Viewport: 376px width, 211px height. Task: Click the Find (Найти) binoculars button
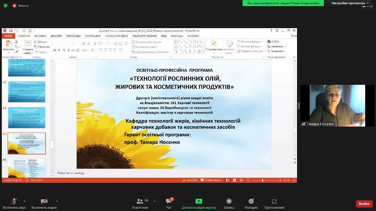(273, 41)
